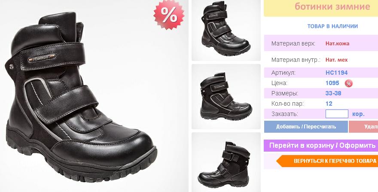This screenshot has width=378, height=192.
Task: Click the red percent discount badge on main photo
Action: (169, 15)
